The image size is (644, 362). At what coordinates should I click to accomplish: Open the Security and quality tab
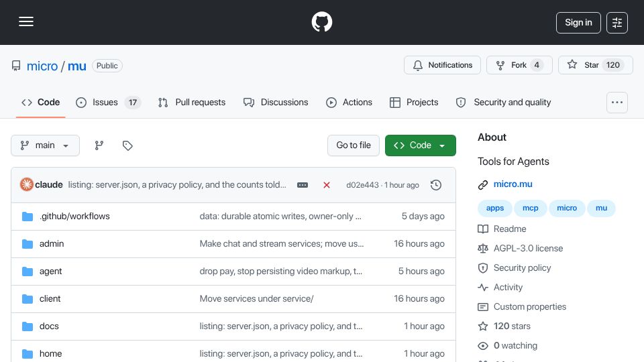[x=504, y=102]
